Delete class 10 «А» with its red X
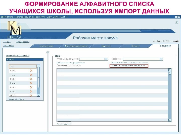The height and width of the screenshot is (135, 181). [x=31, y=95]
